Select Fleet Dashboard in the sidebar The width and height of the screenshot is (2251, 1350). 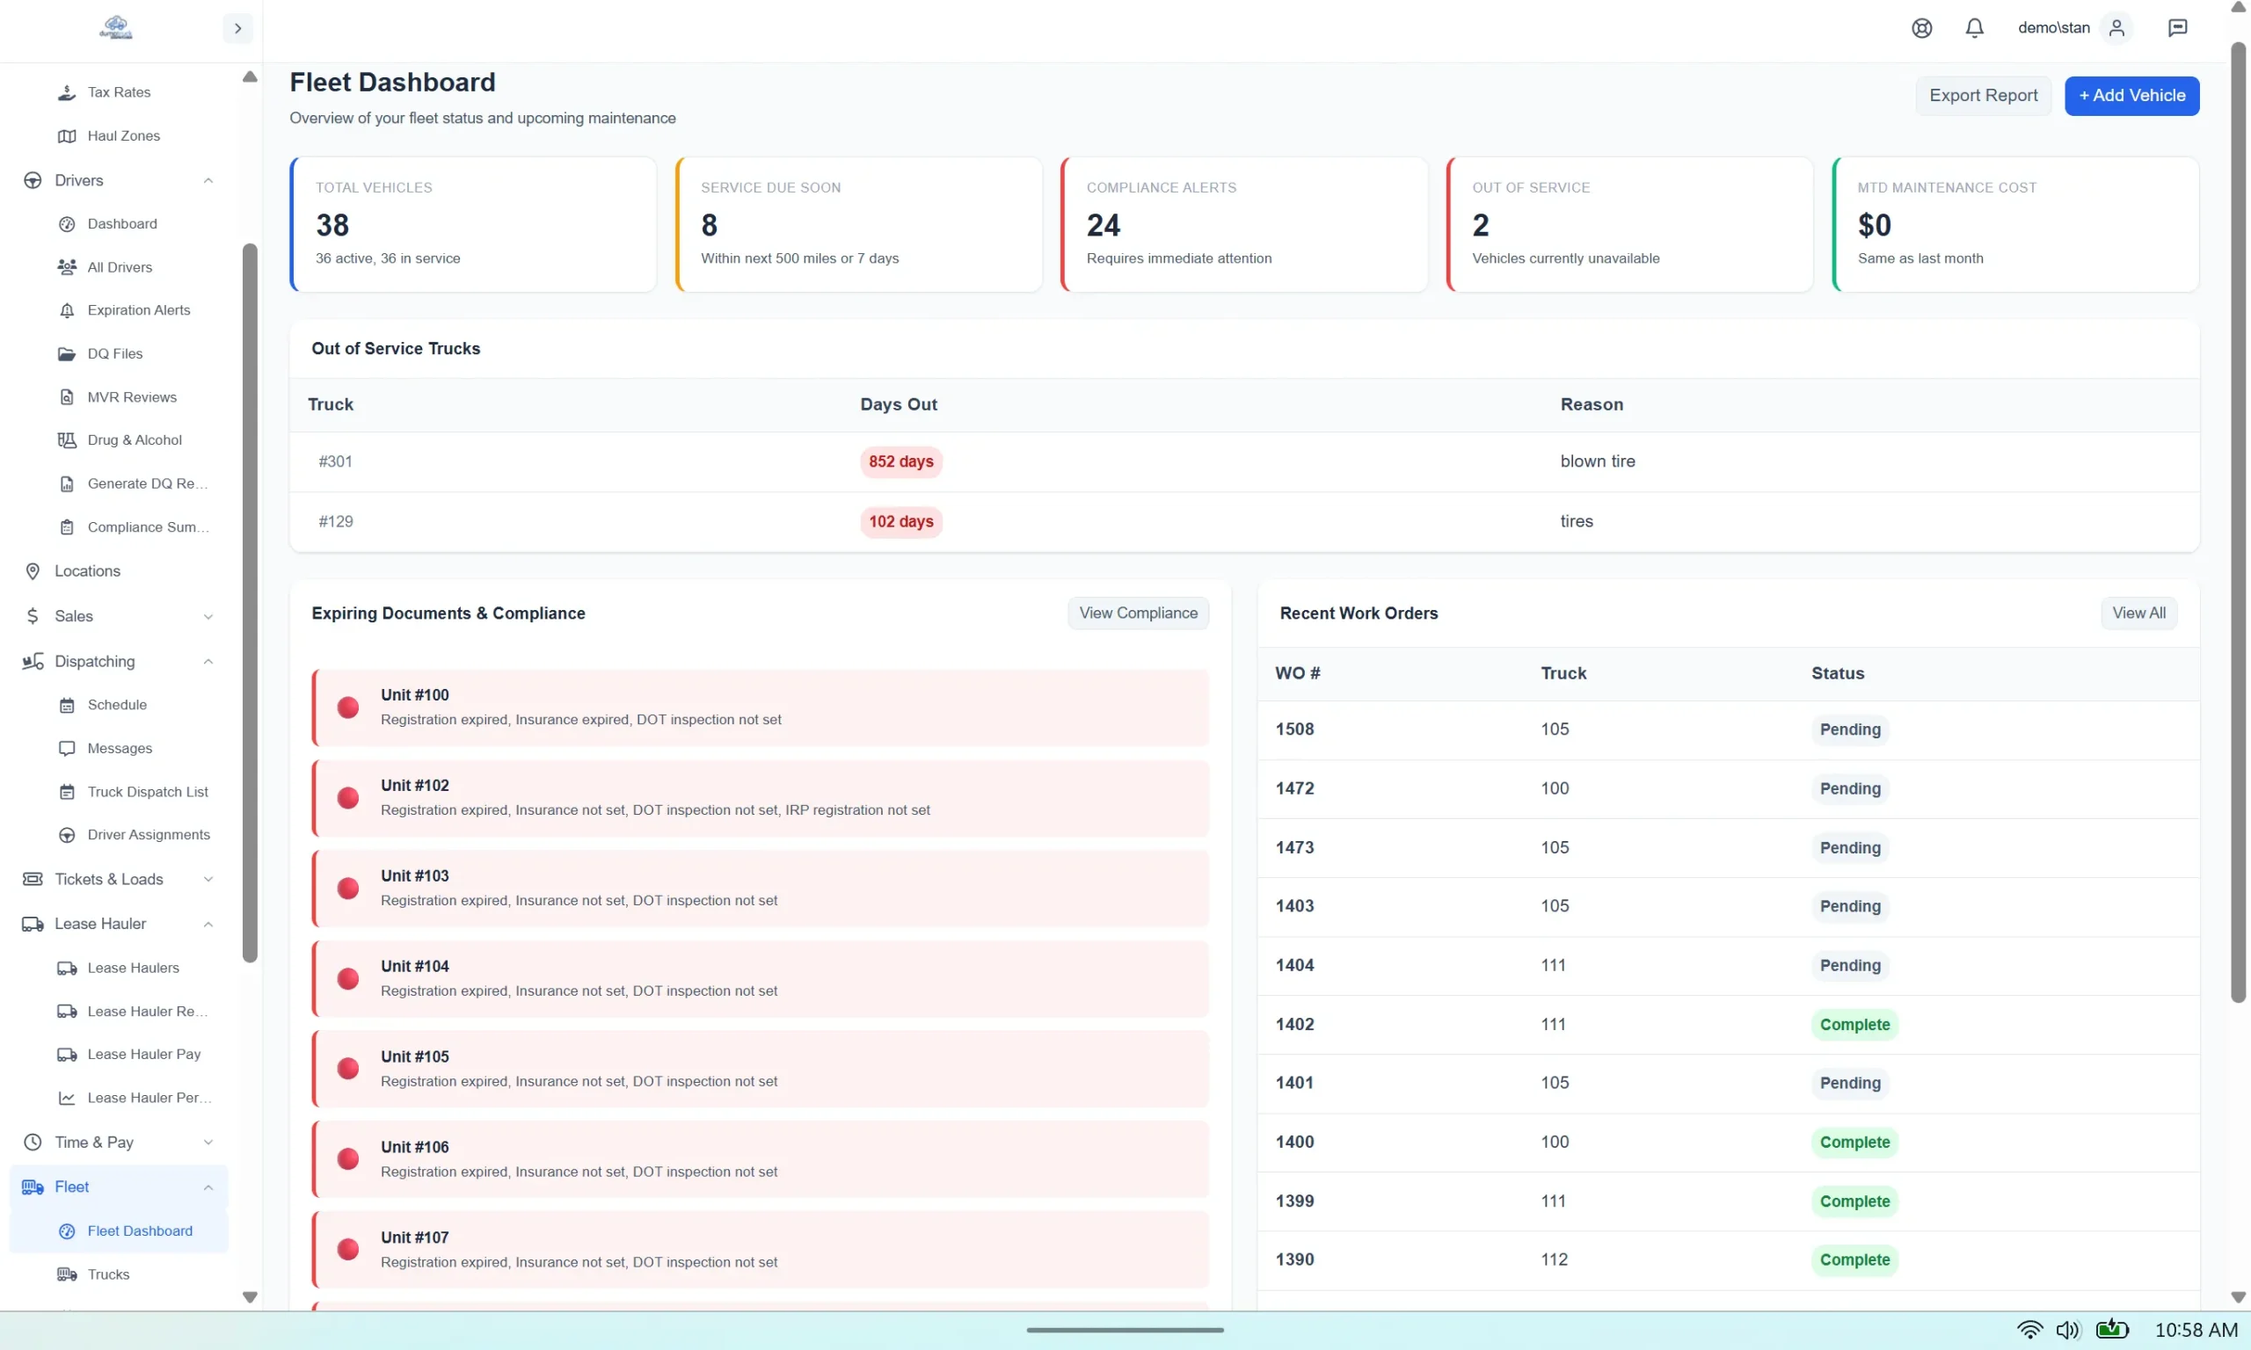[x=140, y=1230]
